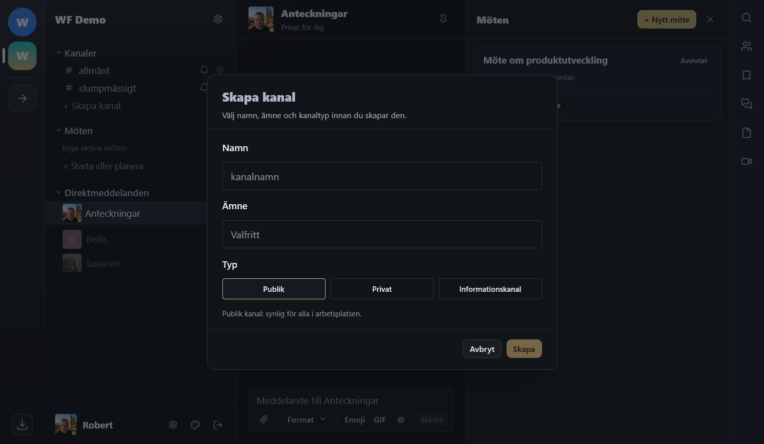The width and height of the screenshot is (764, 444).
Task: Open the files document icon
Action: click(746, 133)
